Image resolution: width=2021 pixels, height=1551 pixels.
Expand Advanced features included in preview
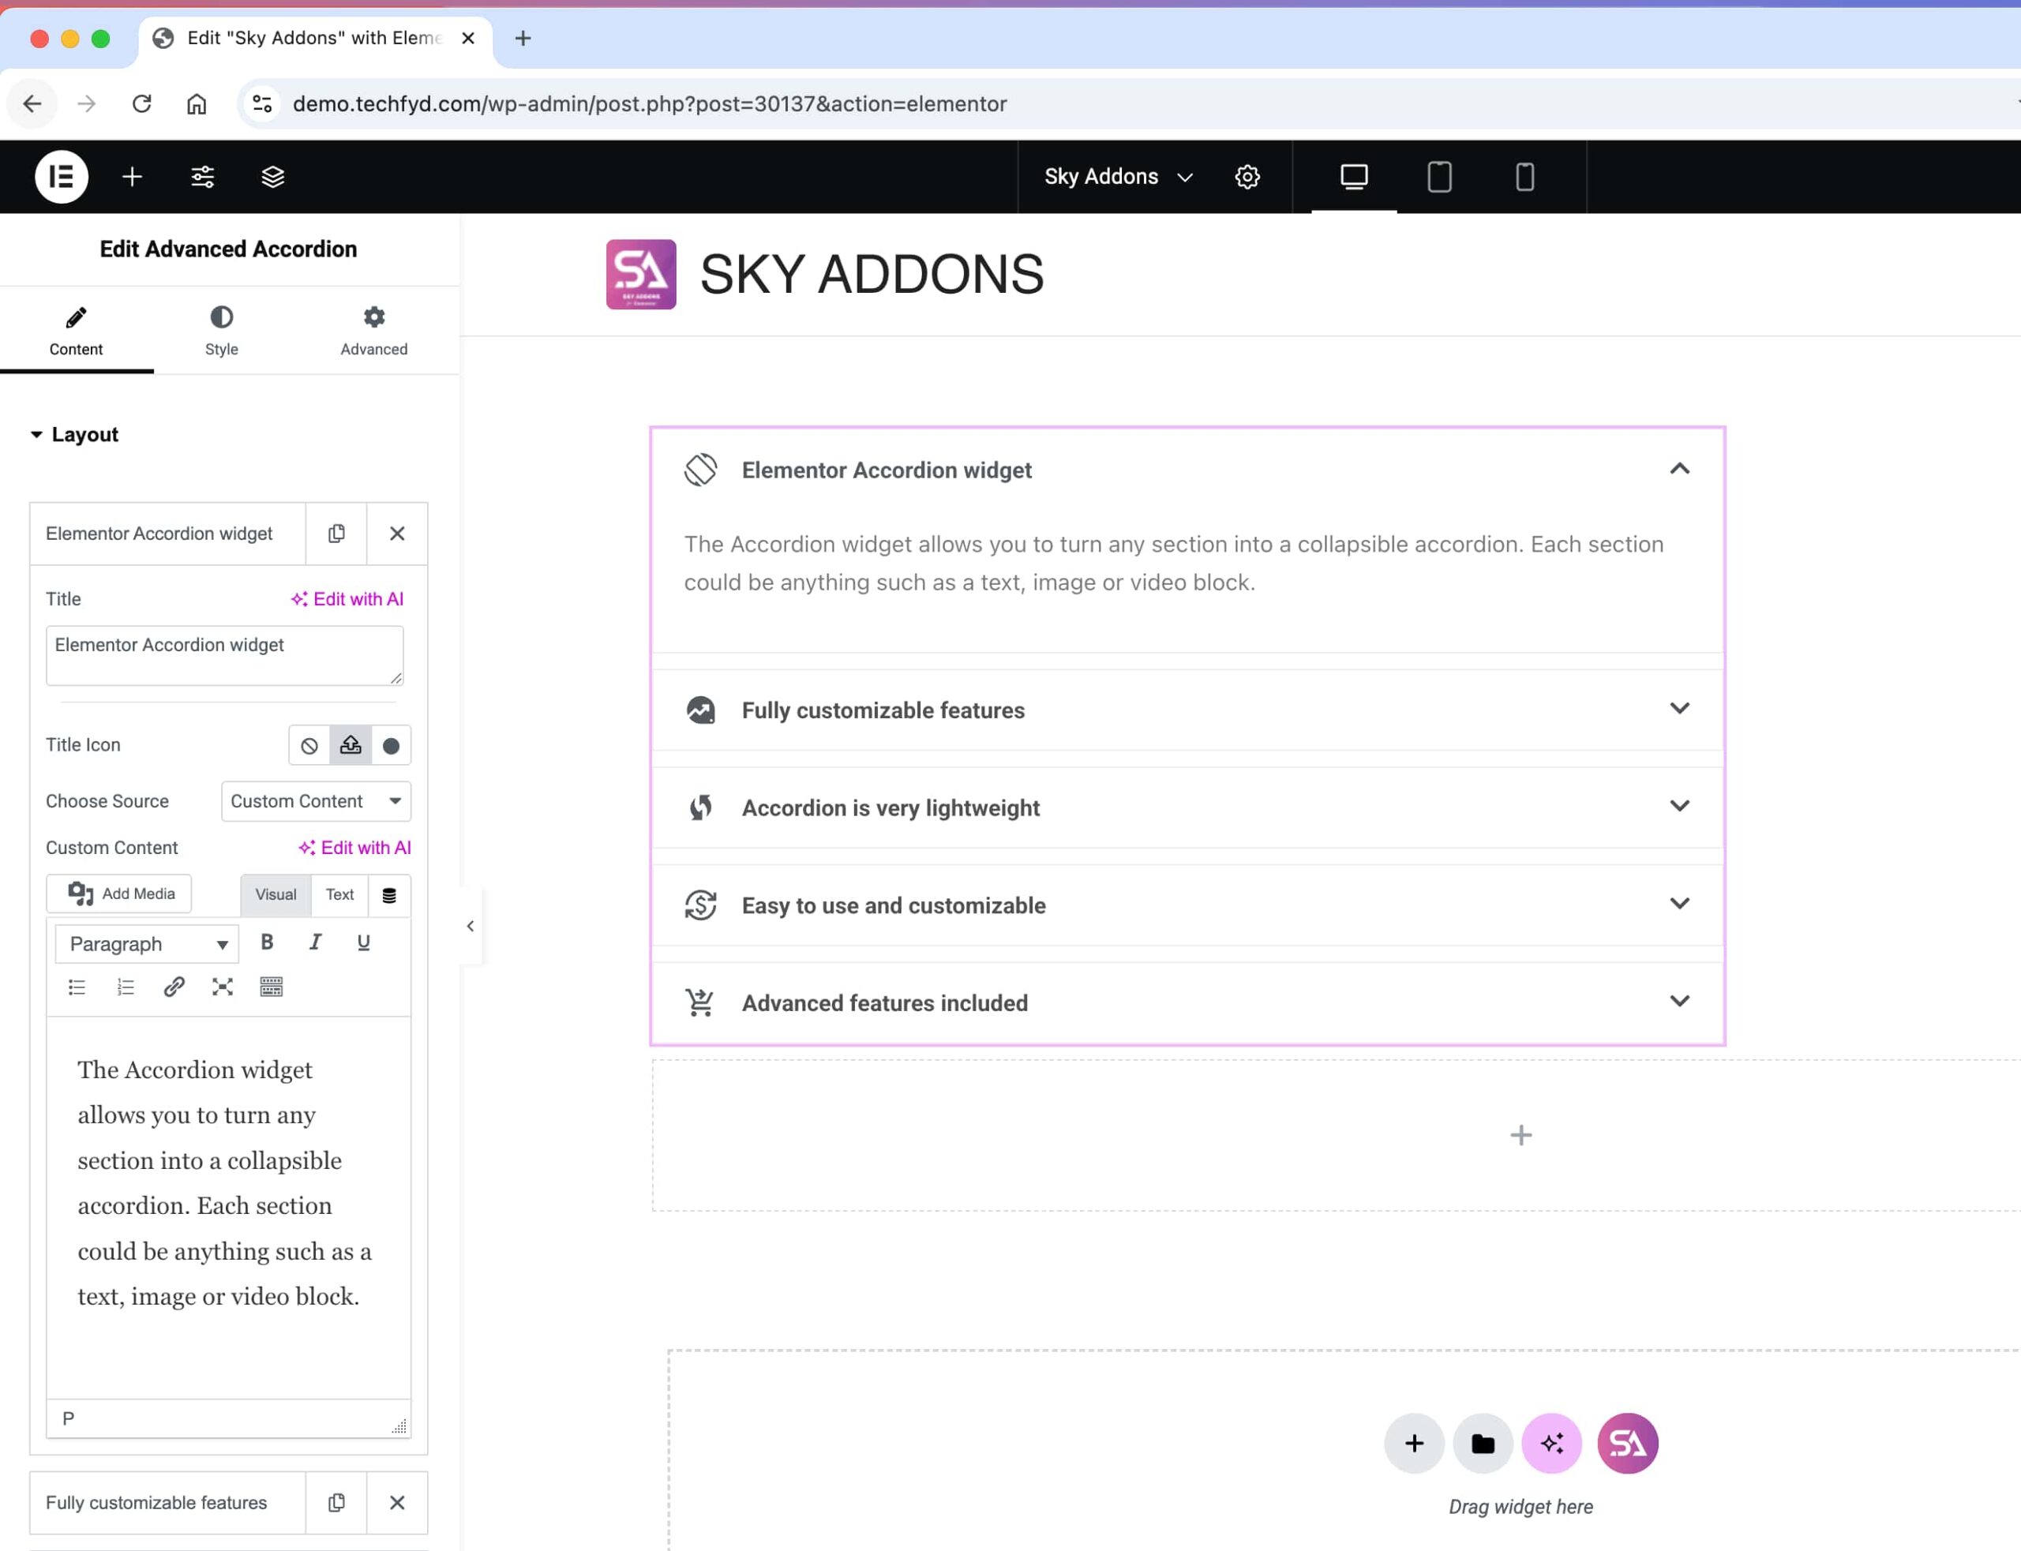pos(1187,1003)
